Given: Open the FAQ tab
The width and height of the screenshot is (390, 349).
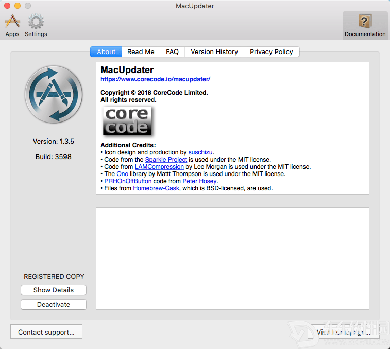Looking at the screenshot, I should 172,51.
